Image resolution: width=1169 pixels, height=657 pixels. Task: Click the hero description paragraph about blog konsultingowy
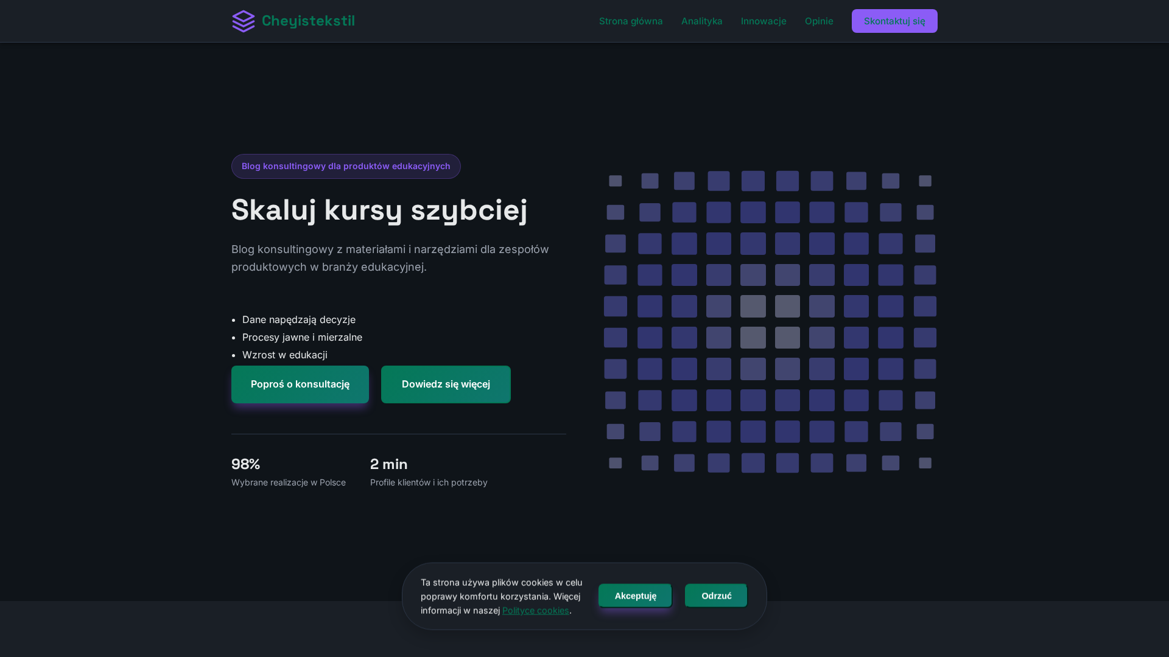tap(390, 258)
